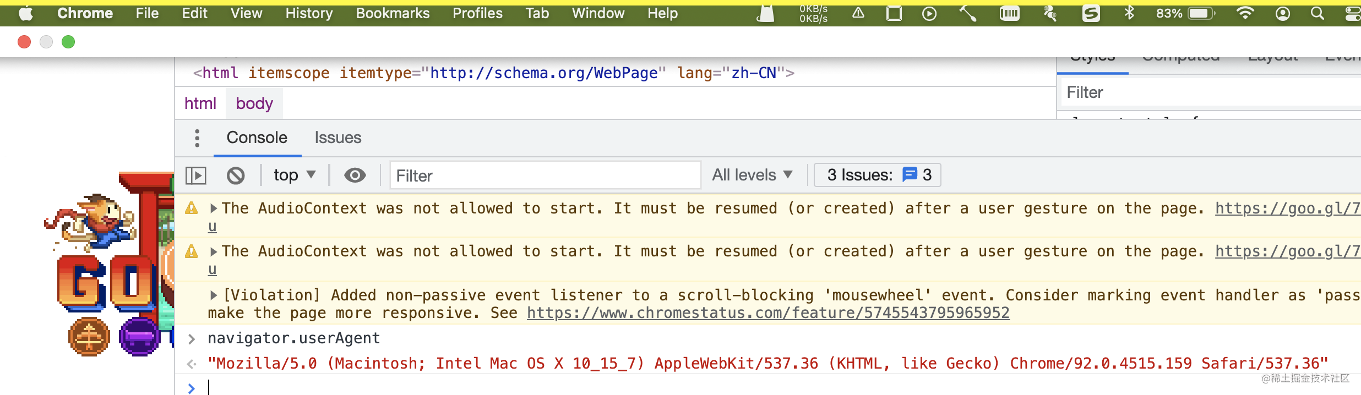This screenshot has height=395, width=1361.
Task: Open the Bookmarks menu
Action: tap(393, 13)
